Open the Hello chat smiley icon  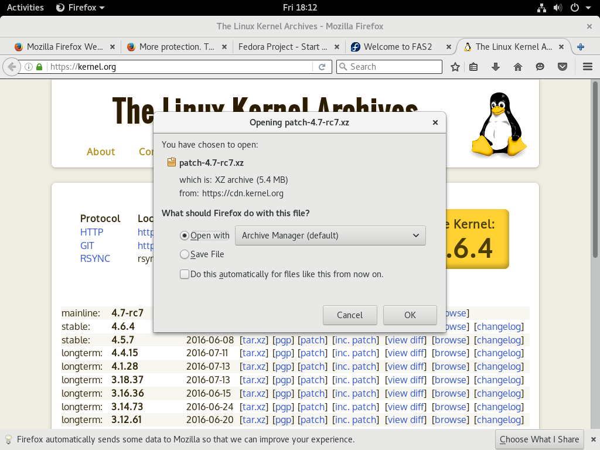coord(540,67)
